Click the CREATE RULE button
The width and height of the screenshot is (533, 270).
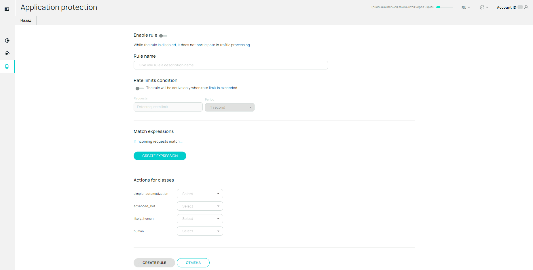154,263
